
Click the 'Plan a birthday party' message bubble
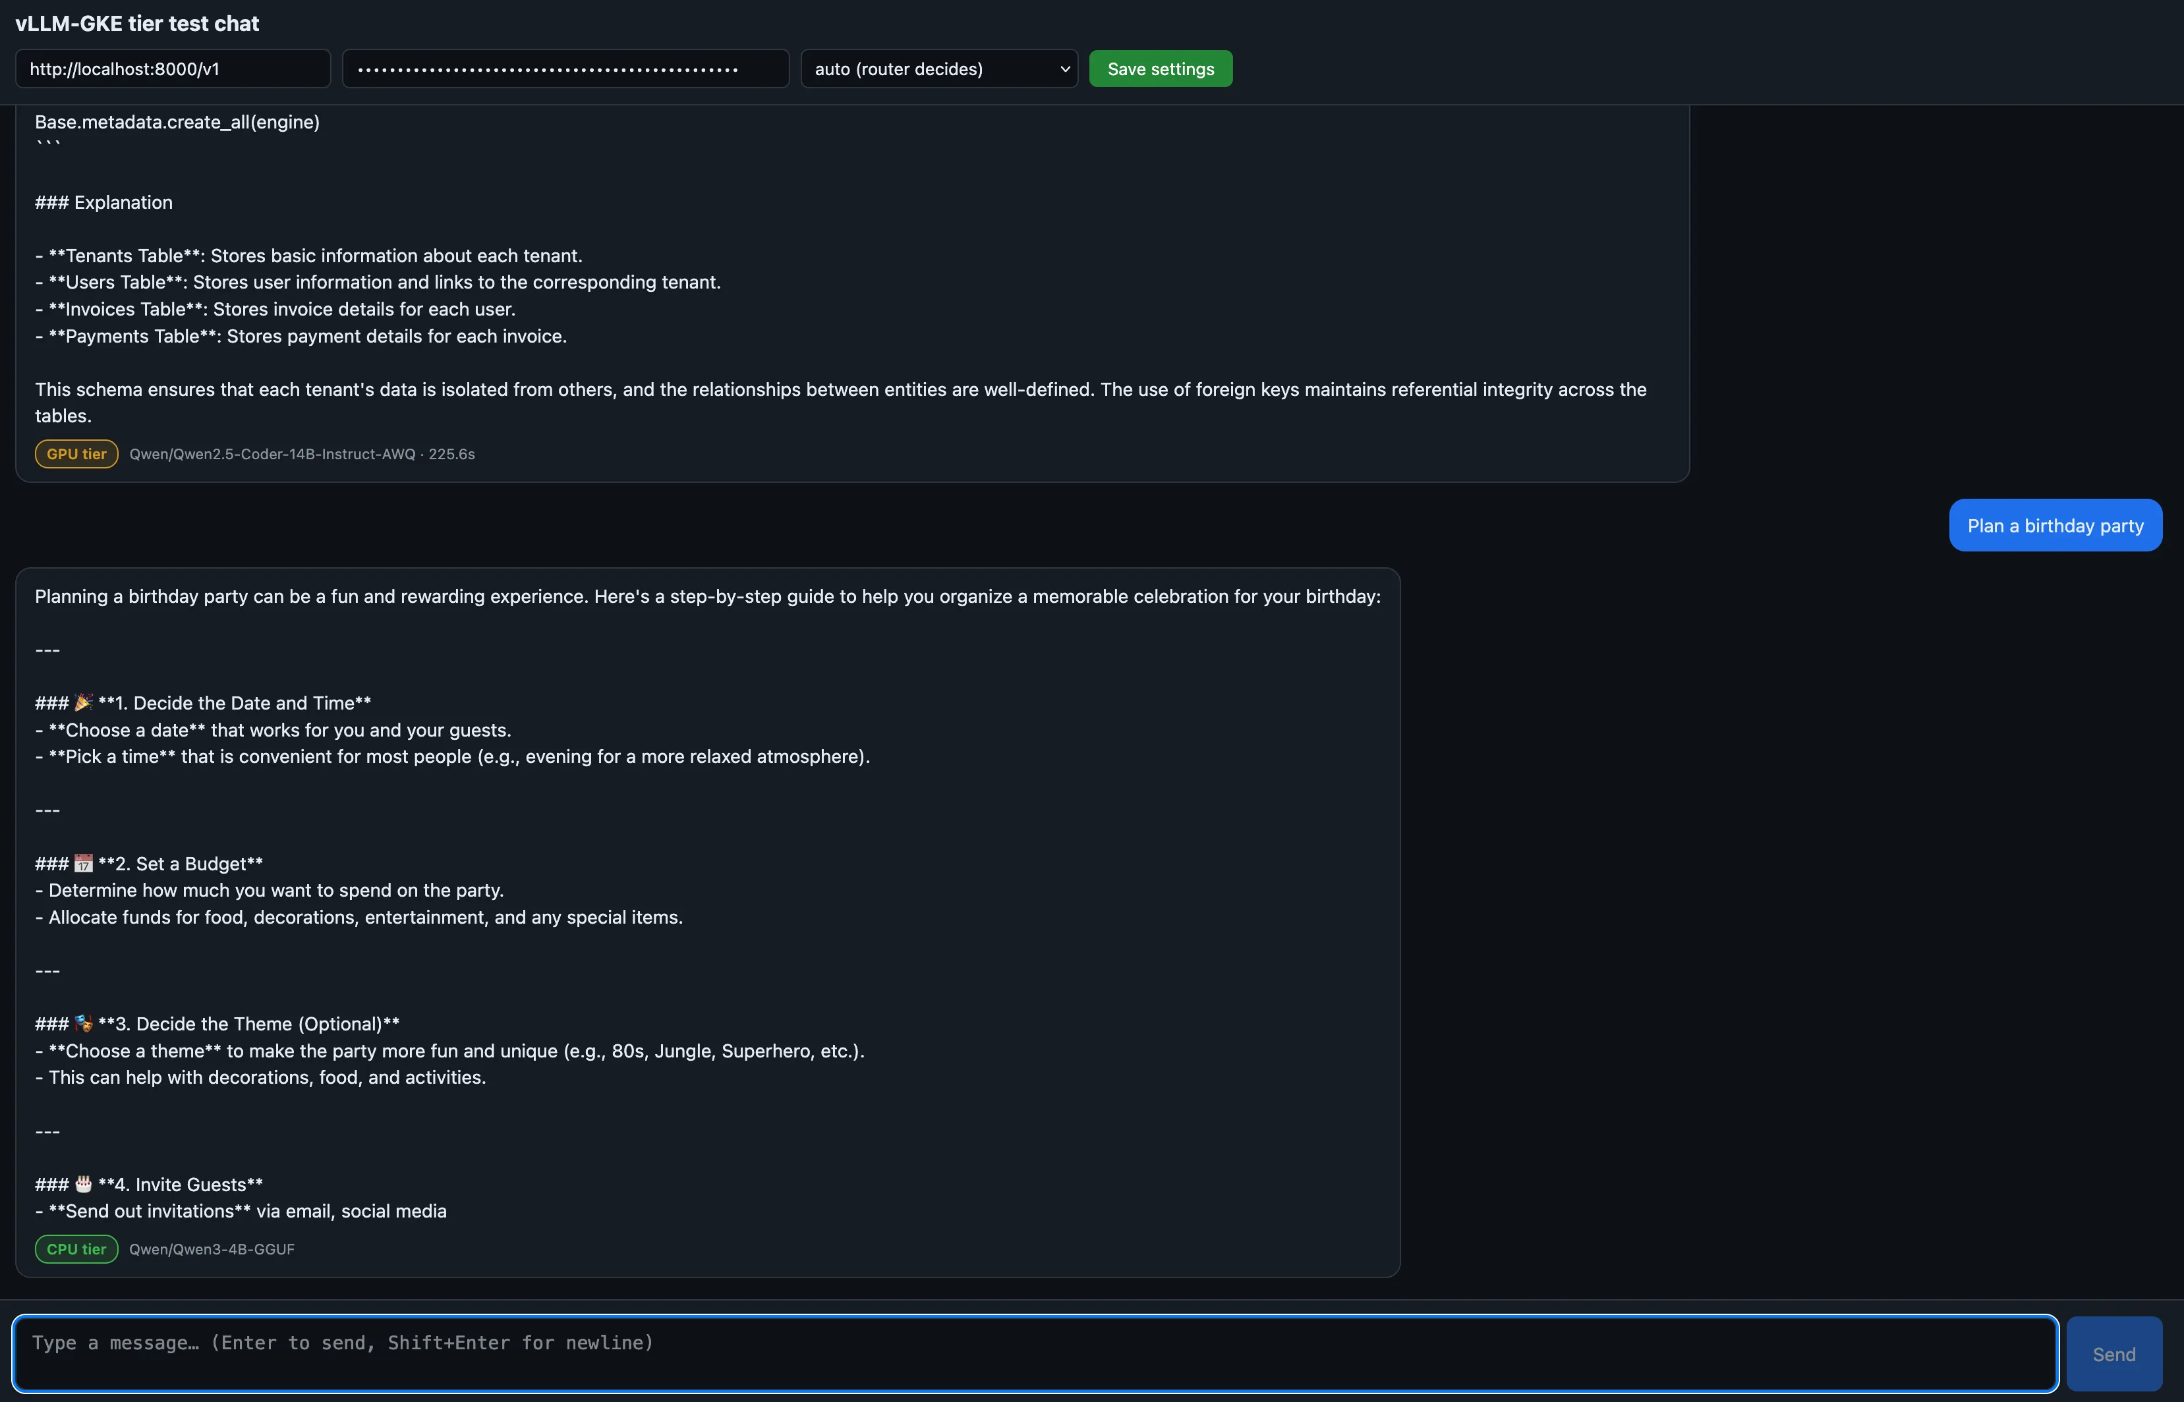(x=2055, y=525)
